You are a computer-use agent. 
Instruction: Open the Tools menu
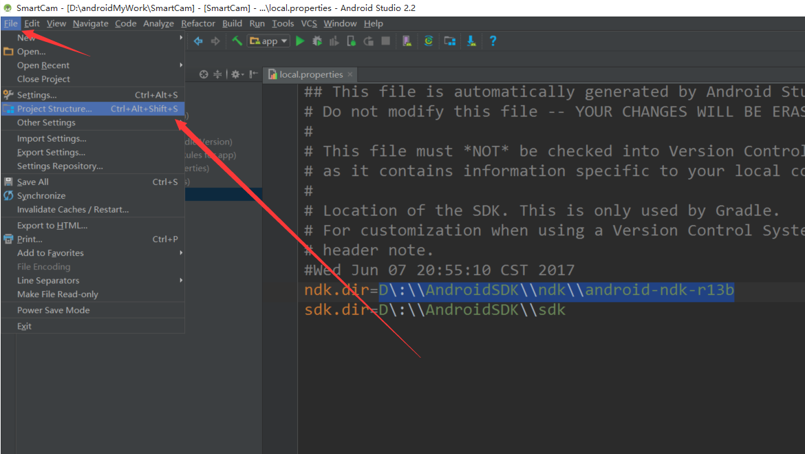283,23
